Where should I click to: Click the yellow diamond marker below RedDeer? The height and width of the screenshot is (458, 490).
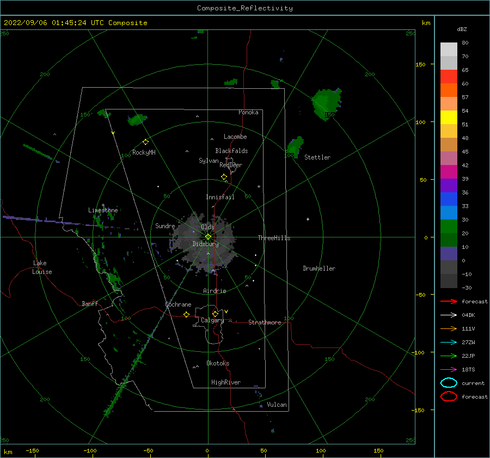click(x=224, y=176)
